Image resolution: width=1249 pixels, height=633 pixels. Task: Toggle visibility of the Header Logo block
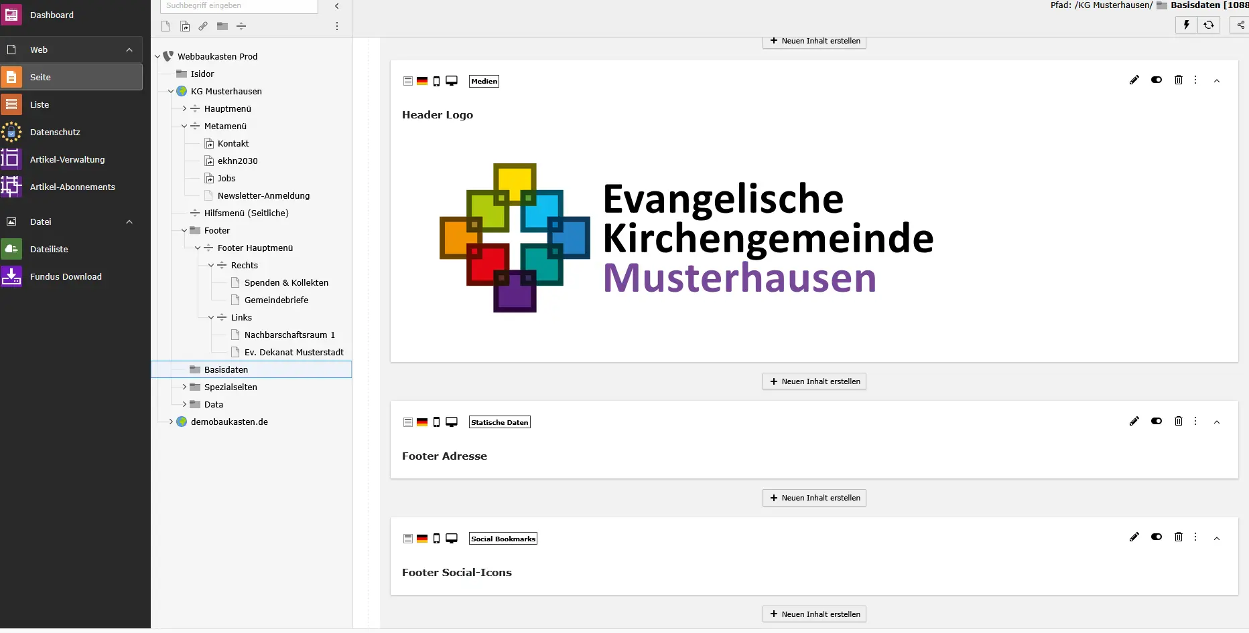(x=1157, y=80)
